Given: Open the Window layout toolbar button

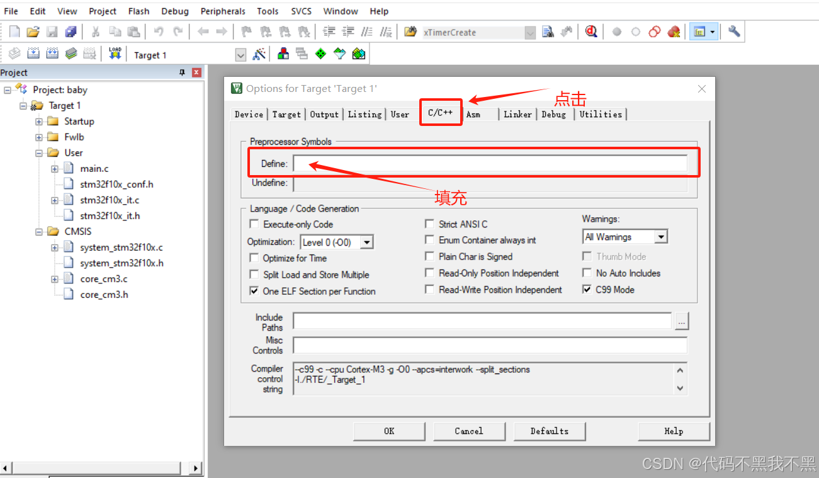Looking at the screenshot, I should (704, 31).
